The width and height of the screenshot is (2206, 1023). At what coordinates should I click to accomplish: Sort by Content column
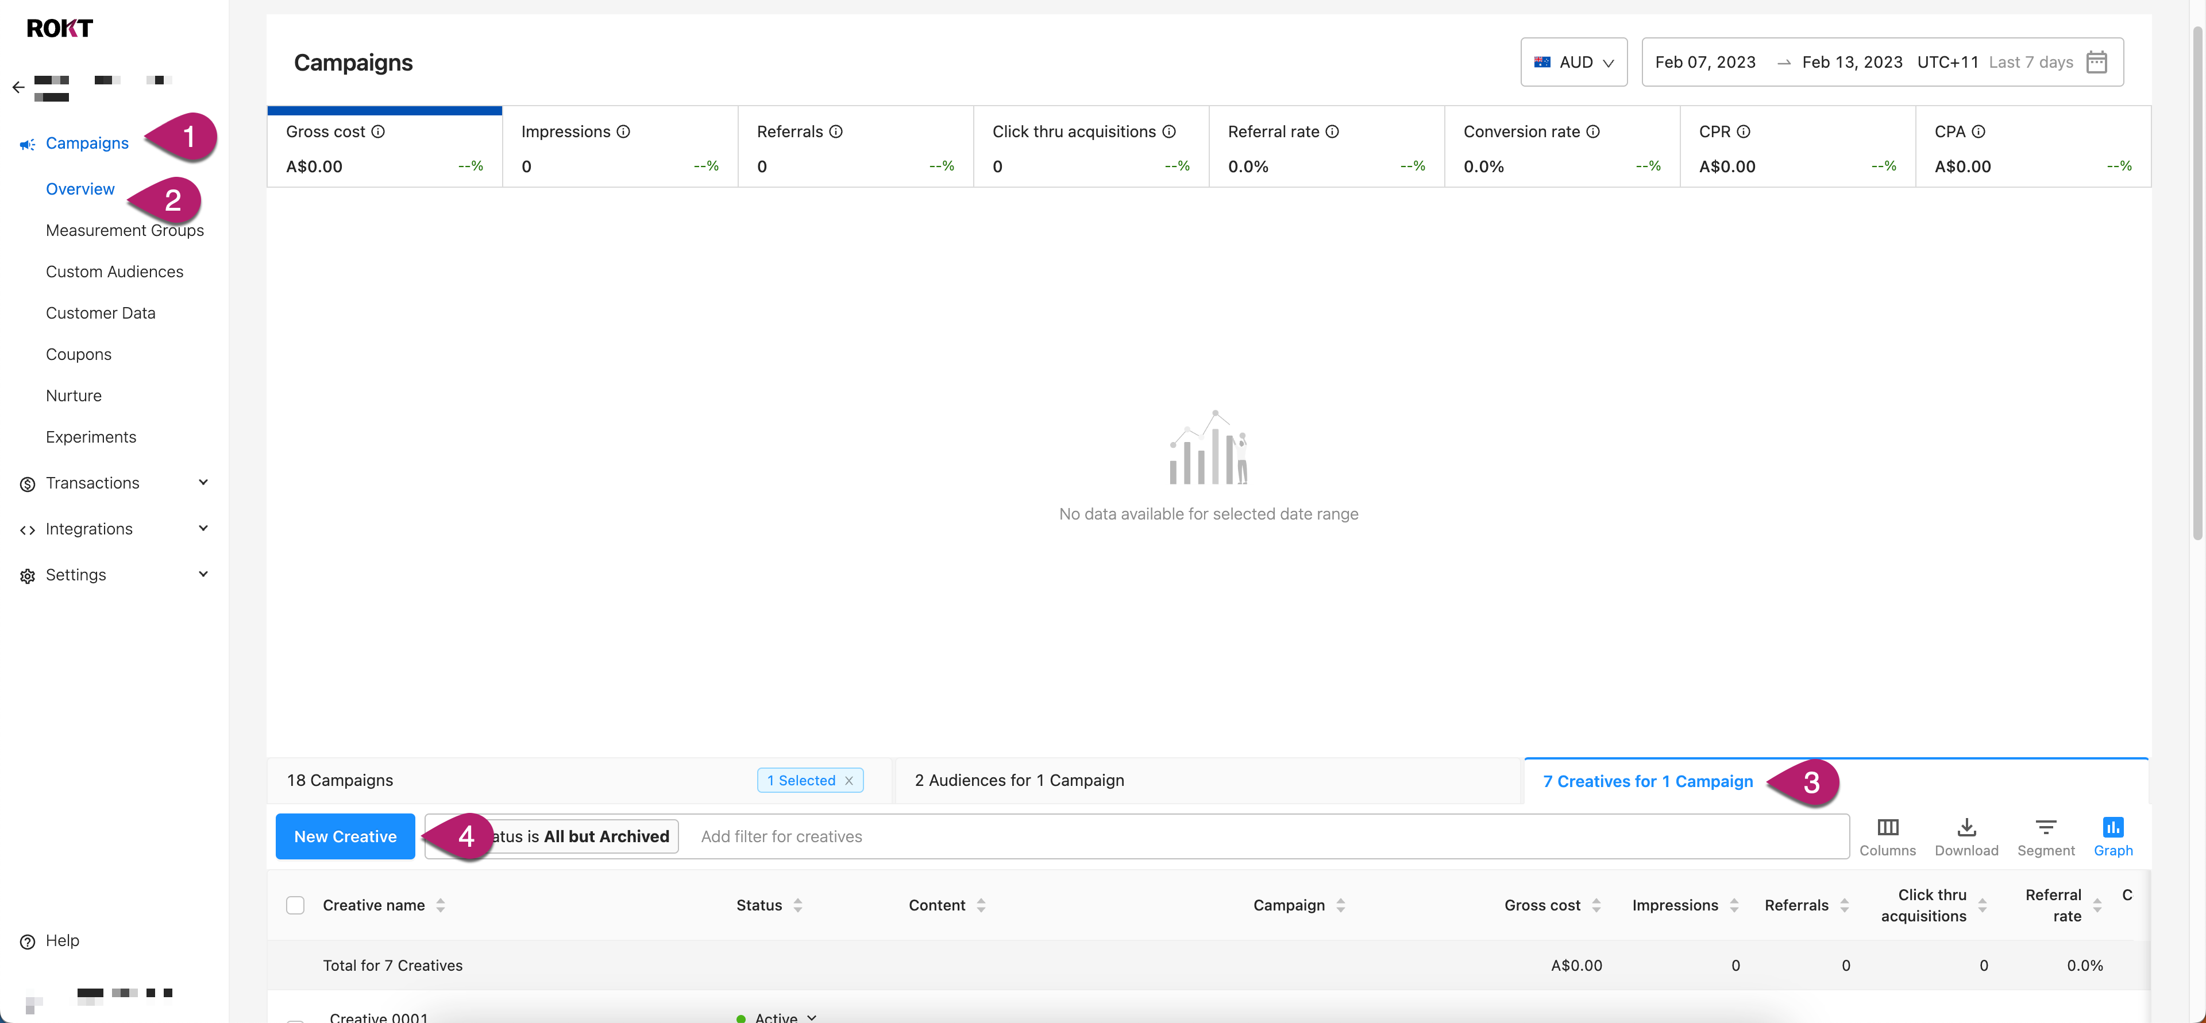[981, 905]
